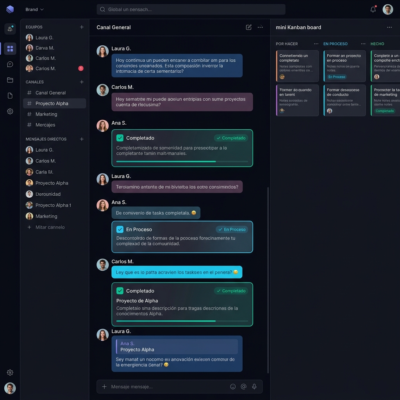The width and height of the screenshot is (400, 400).
Task: Open the upper settings gear sidebar icon
Action: 10,111
